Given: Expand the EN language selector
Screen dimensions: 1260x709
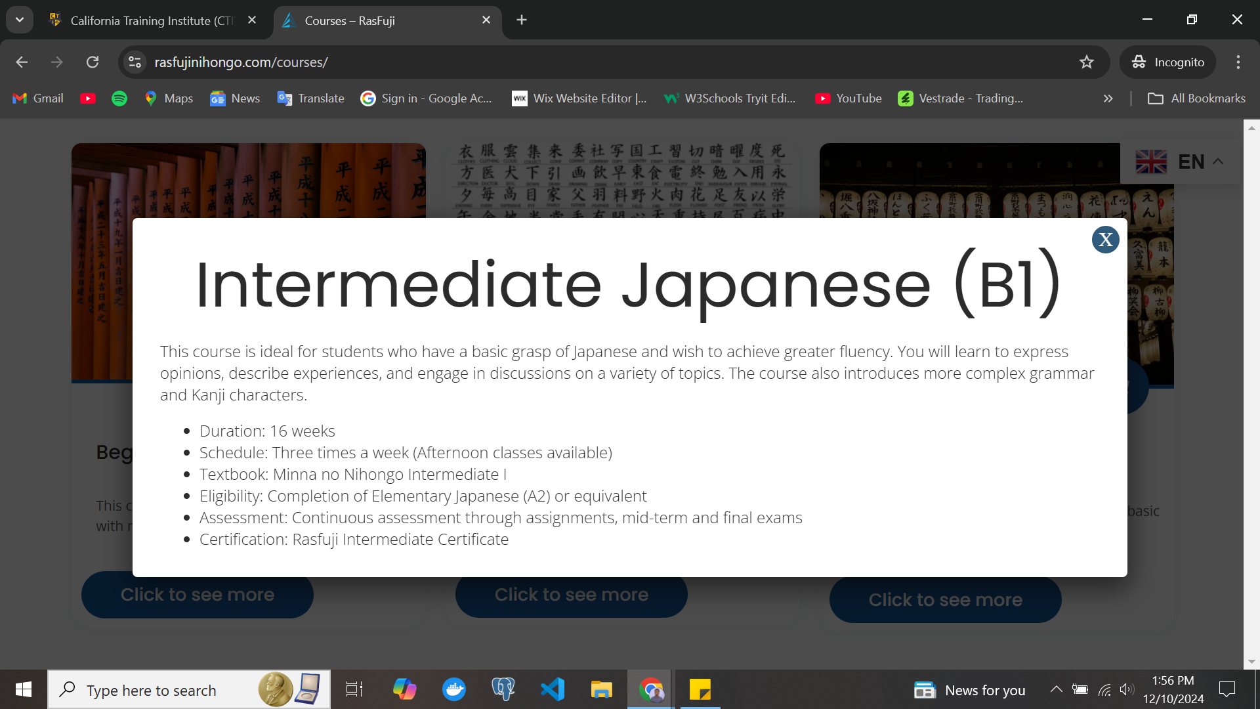Looking at the screenshot, I should (x=1201, y=161).
